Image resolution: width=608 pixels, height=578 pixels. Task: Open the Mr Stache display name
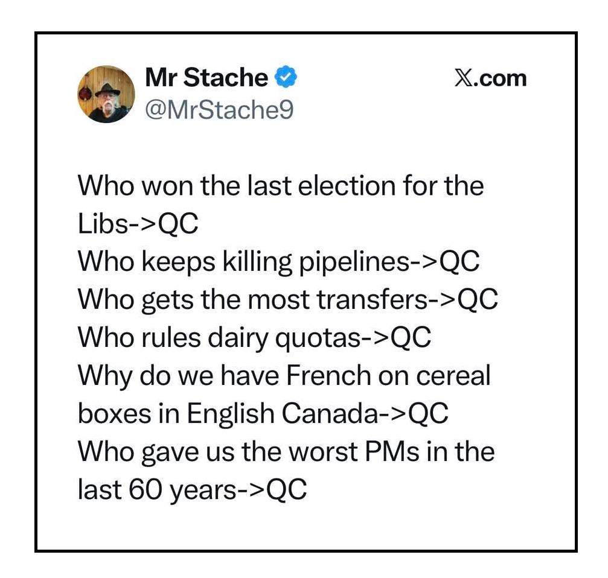[x=206, y=78]
